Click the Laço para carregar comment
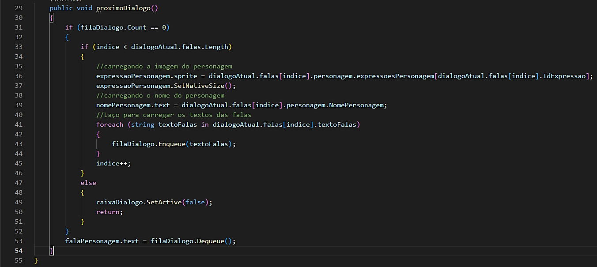 (x=174, y=115)
